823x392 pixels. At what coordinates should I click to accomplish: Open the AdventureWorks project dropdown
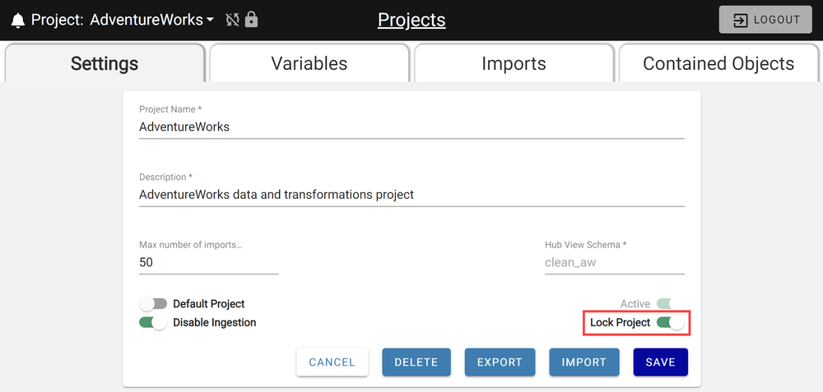click(152, 20)
